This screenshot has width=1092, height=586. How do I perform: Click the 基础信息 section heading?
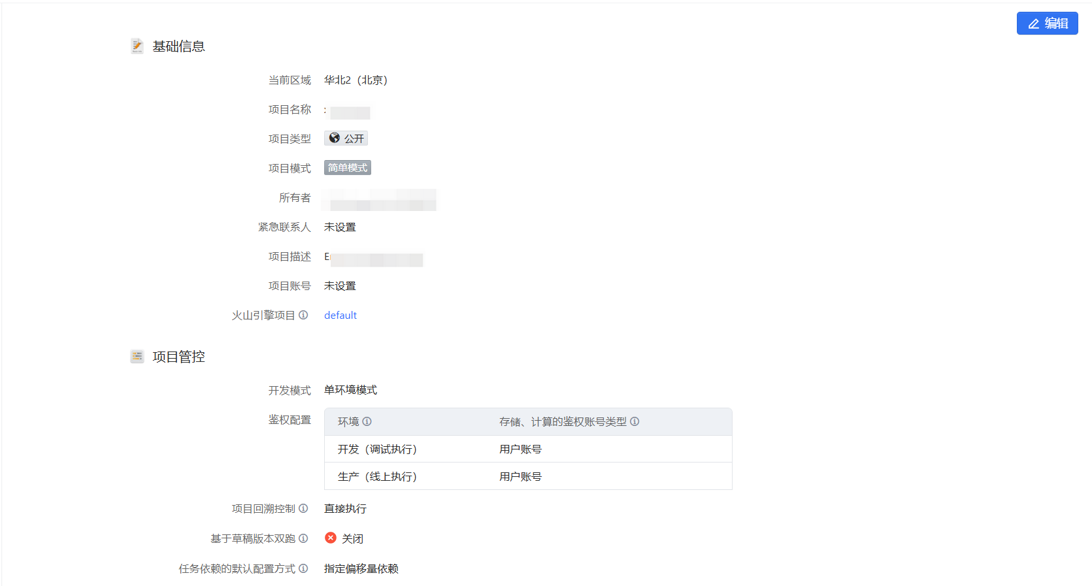[179, 46]
